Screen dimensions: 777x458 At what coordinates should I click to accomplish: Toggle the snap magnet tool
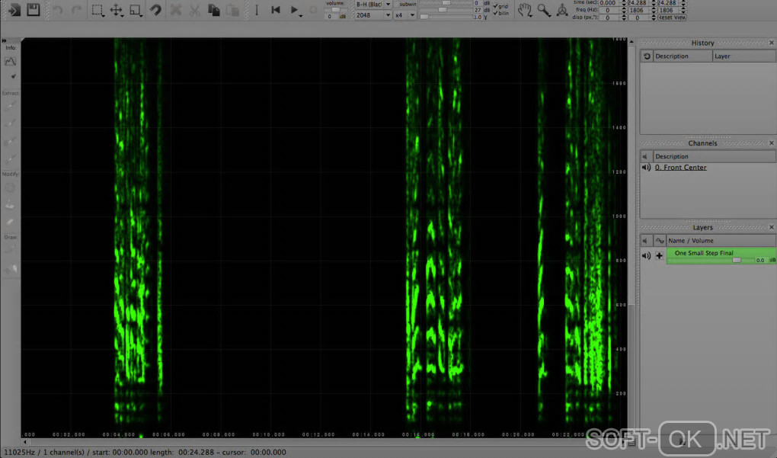(x=155, y=10)
